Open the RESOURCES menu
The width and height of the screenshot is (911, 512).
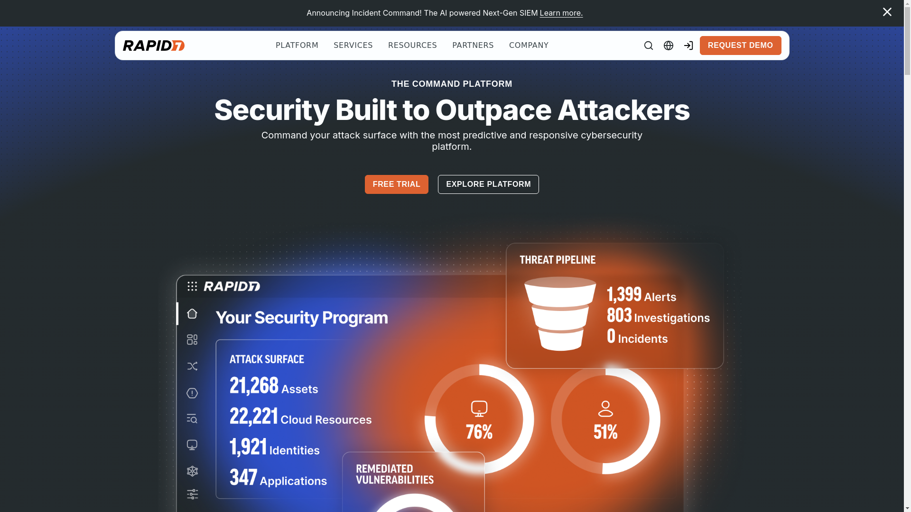pyautogui.click(x=412, y=46)
